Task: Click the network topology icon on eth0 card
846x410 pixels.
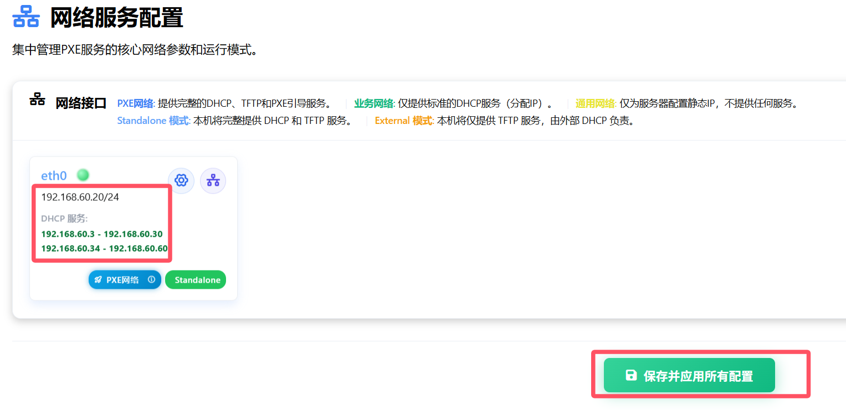Action: 213,180
